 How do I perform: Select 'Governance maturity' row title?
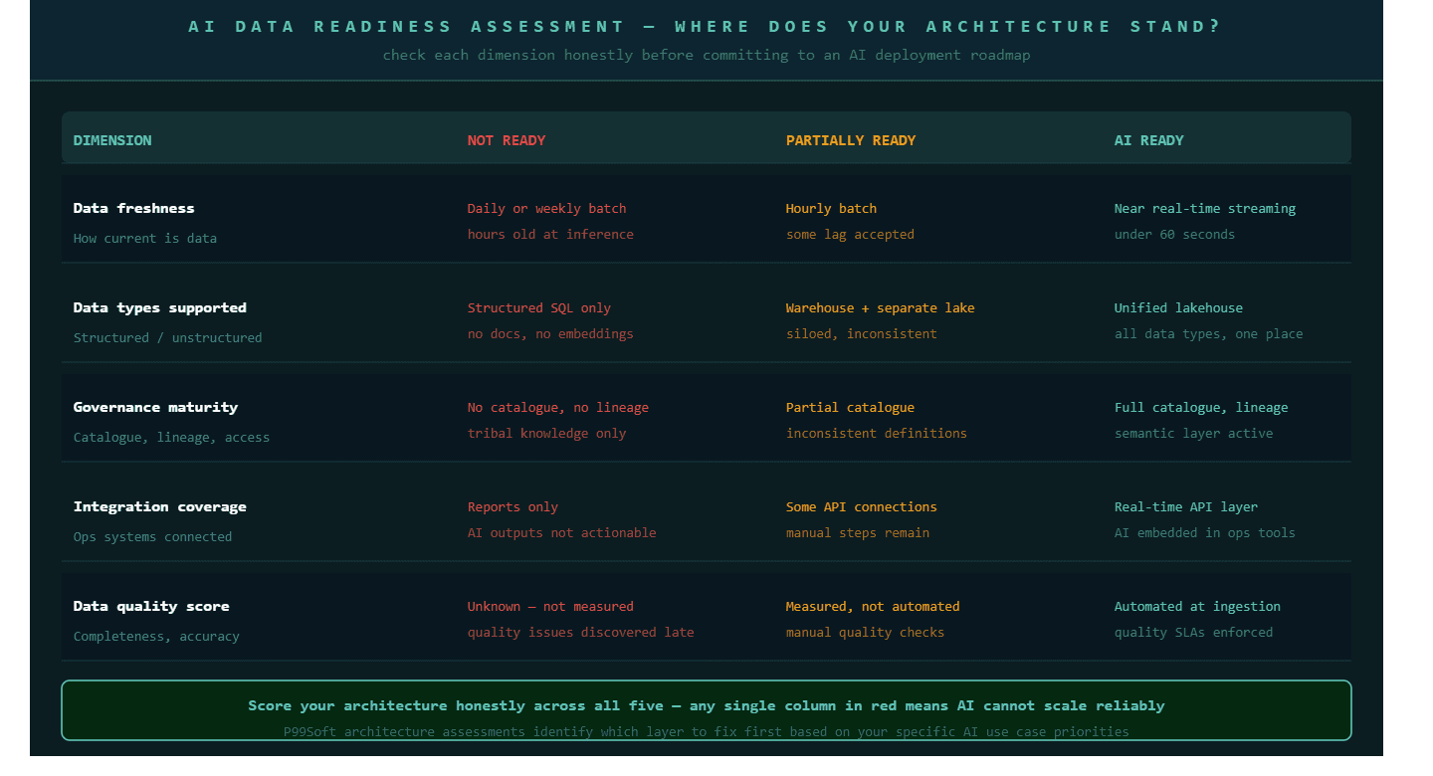pyautogui.click(x=156, y=407)
